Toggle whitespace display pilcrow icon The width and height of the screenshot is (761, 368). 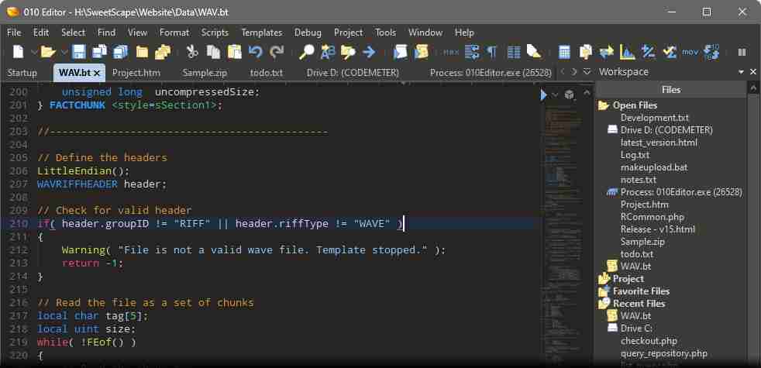tap(491, 52)
